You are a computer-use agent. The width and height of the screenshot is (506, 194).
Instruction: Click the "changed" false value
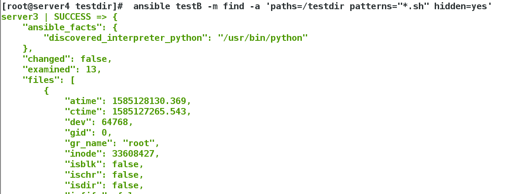(94, 59)
